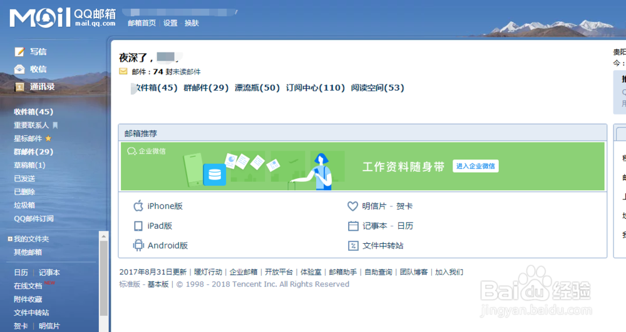Open 明信片 link in recommendations
The height and width of the screenshot is (332, 626).
click(374, 206)
